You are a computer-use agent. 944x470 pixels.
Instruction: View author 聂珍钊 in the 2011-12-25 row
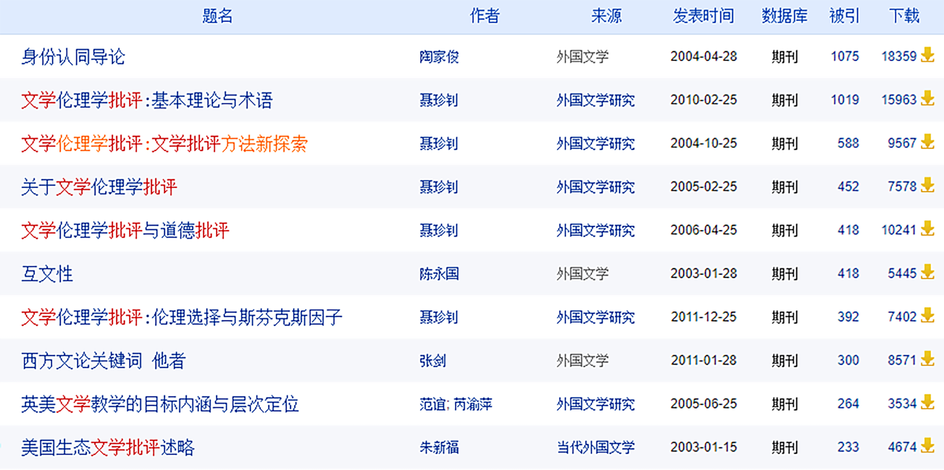(439, 317)
